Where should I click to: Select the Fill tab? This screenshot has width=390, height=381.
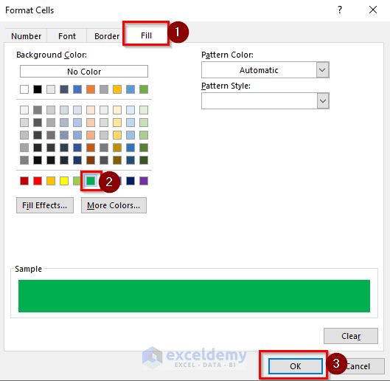(146, 35)
